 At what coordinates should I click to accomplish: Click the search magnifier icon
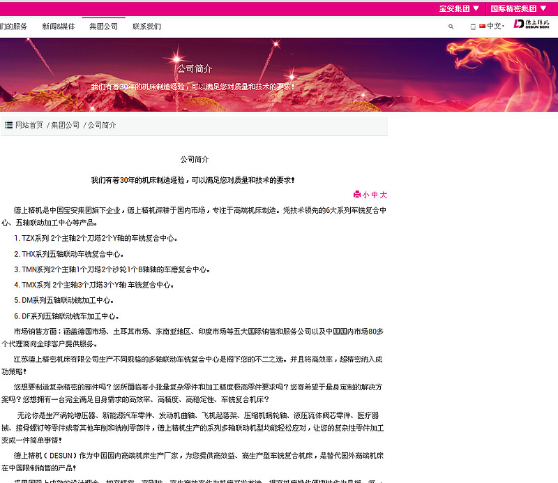pyautogui.click(x=451, y=27)
